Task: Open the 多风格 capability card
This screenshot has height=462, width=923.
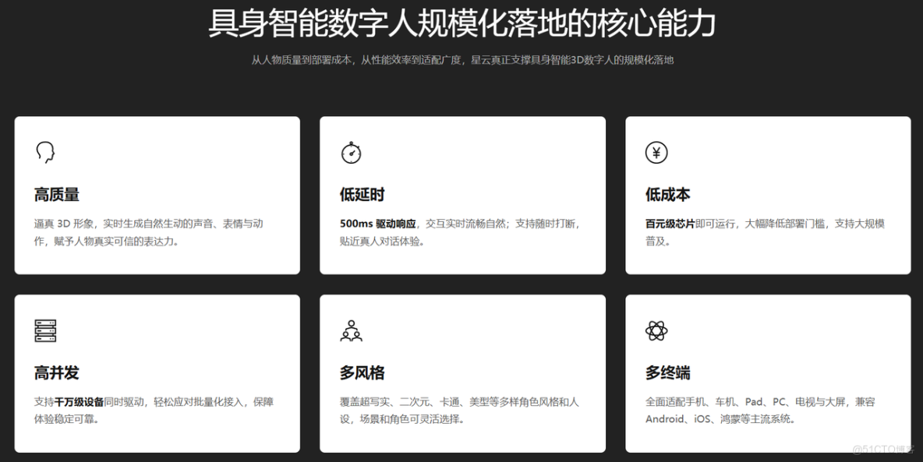Action: click(x=462, y=372)
